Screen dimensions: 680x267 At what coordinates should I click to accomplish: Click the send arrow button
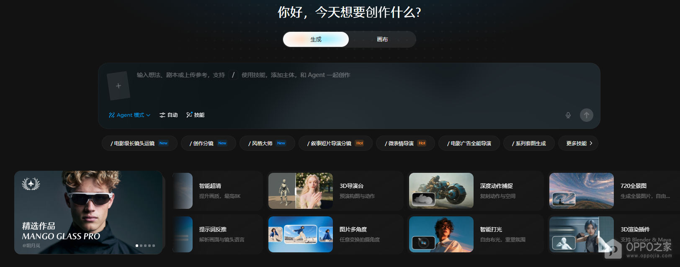point(587,115)
